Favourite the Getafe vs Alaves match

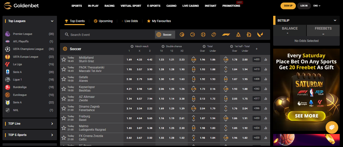[64, 79]
